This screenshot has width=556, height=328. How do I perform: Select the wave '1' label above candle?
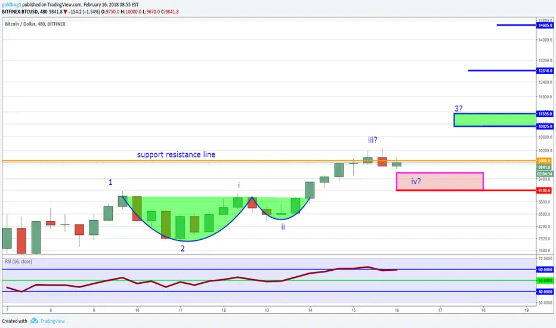point(110,182)
